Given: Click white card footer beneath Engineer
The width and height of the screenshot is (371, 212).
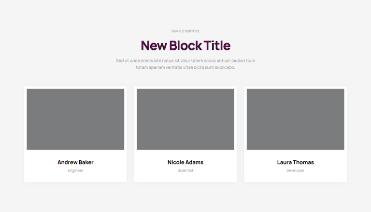Looking at the screenshot, I should [75, 178].
